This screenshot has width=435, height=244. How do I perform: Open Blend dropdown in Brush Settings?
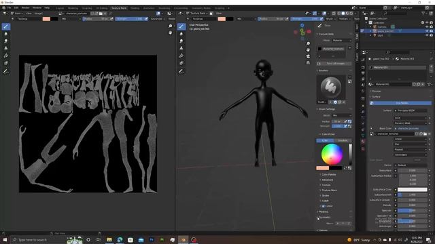(x=341, y=115)
